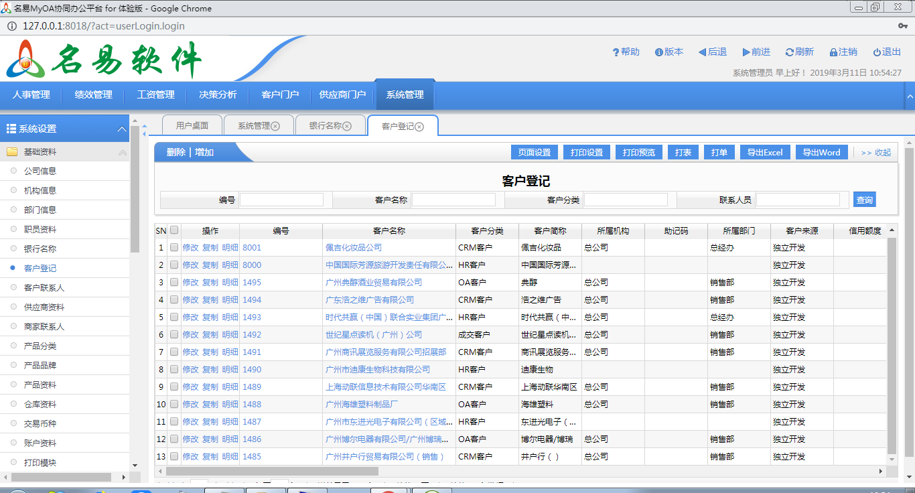The image size is (915, 493).
Task: Click >> 收起 to collapse search panel
Action: pyautogui.click(x=876, y=153)
